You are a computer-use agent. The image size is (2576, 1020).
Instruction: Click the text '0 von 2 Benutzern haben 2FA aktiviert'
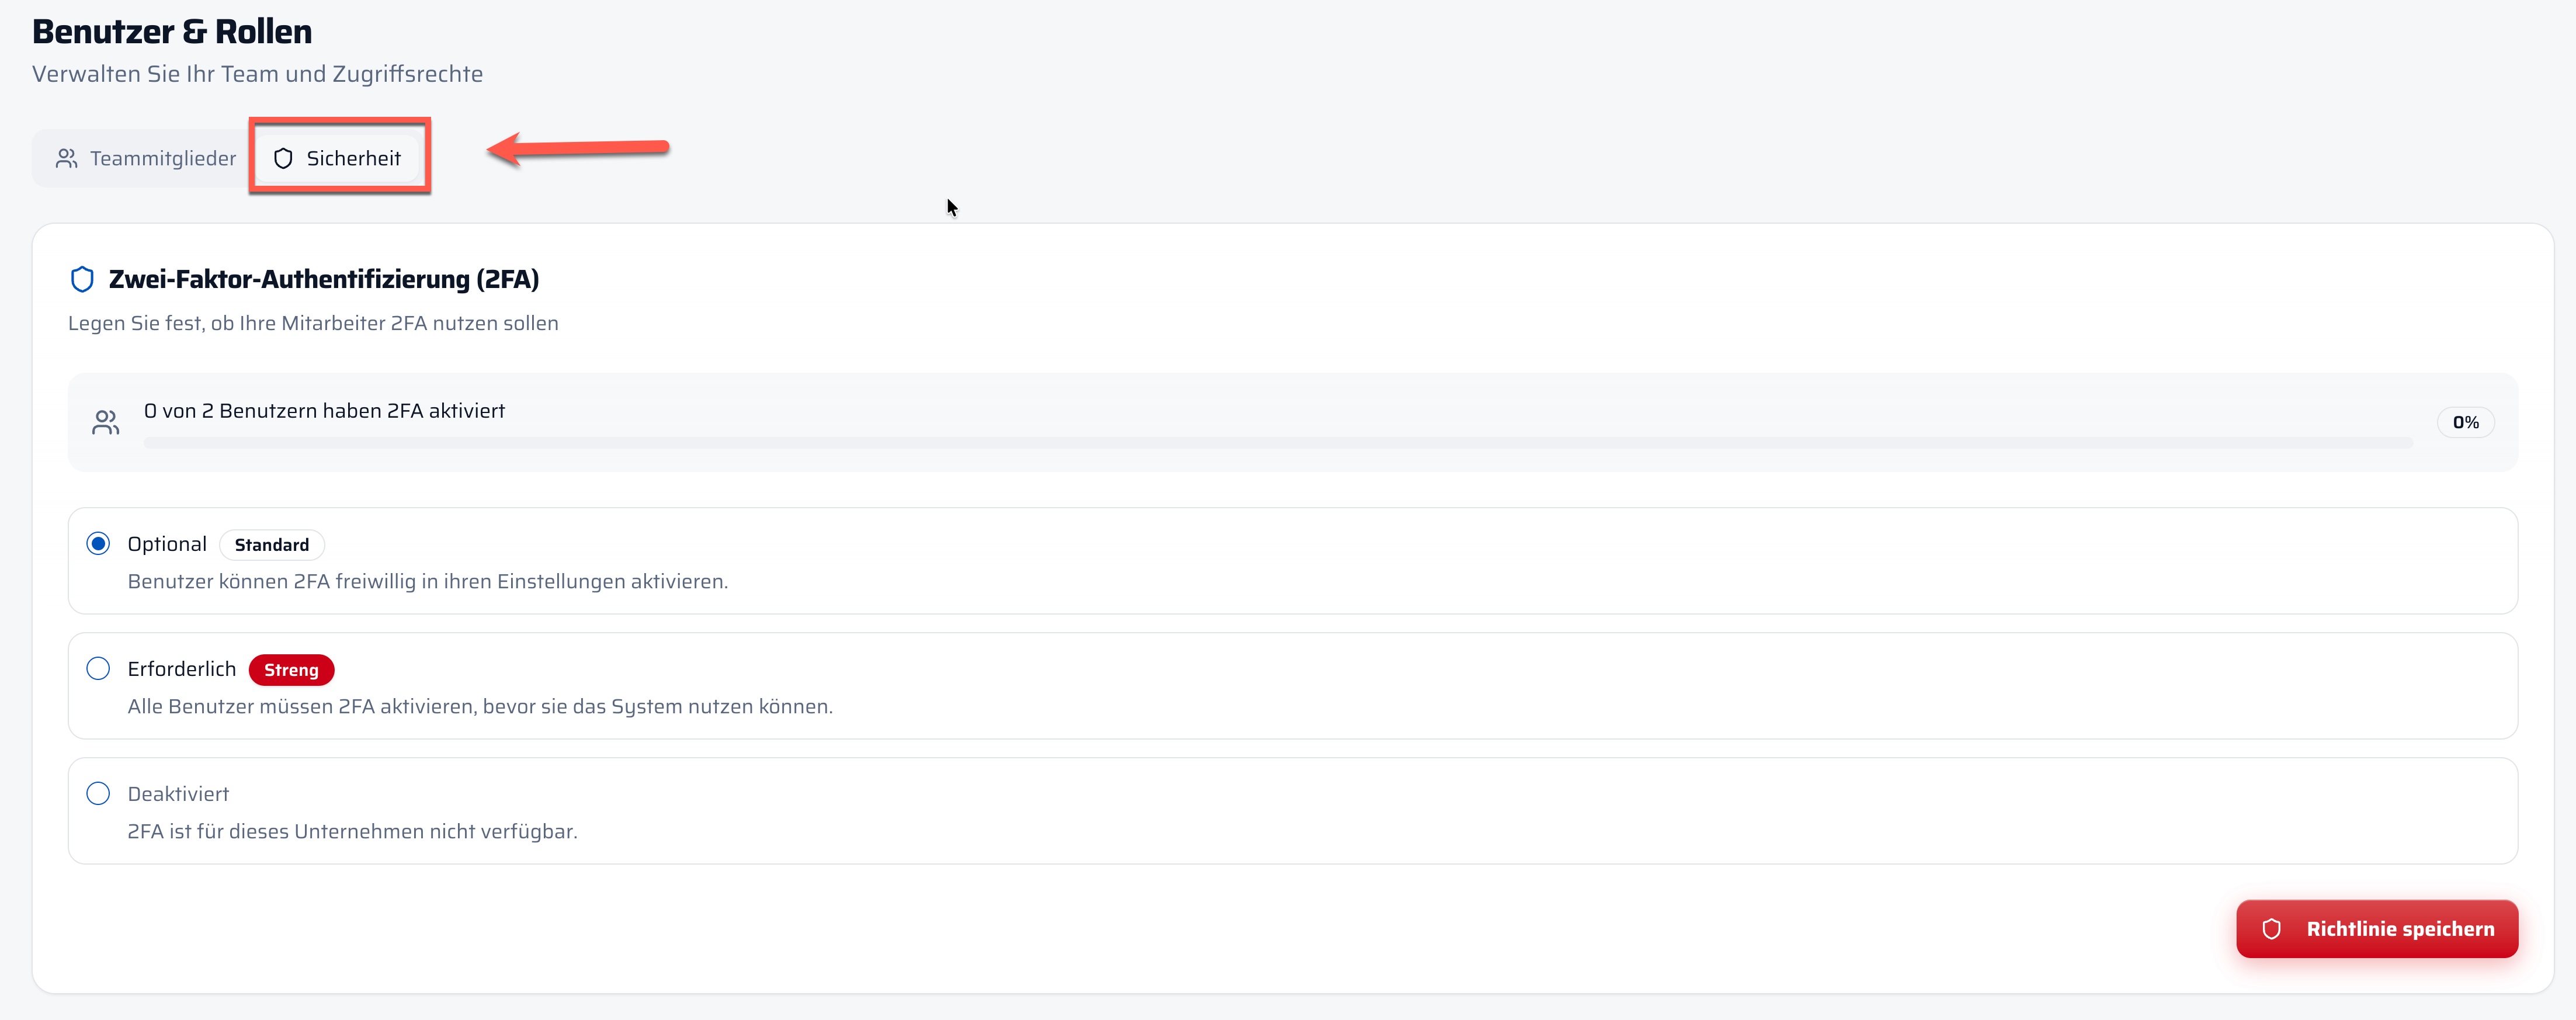click(x=325, y=411)
